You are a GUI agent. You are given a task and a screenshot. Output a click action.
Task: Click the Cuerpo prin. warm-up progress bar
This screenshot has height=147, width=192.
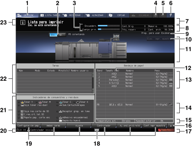click(109, 29)
